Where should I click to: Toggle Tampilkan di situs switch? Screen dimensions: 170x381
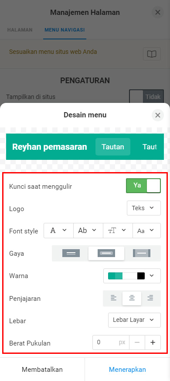tap(146, 97)
